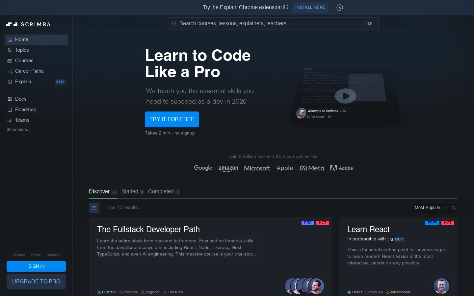Image resolution: width=474 pixels, height=296 pixels.
Task: Open the Learn React course
Action: pyautogui.click(x=368, y=230)
